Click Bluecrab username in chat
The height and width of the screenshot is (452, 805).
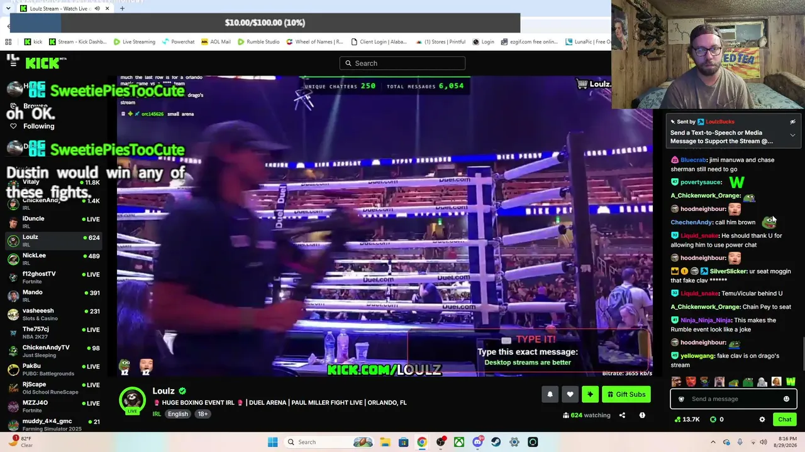(x=694, y=160)
